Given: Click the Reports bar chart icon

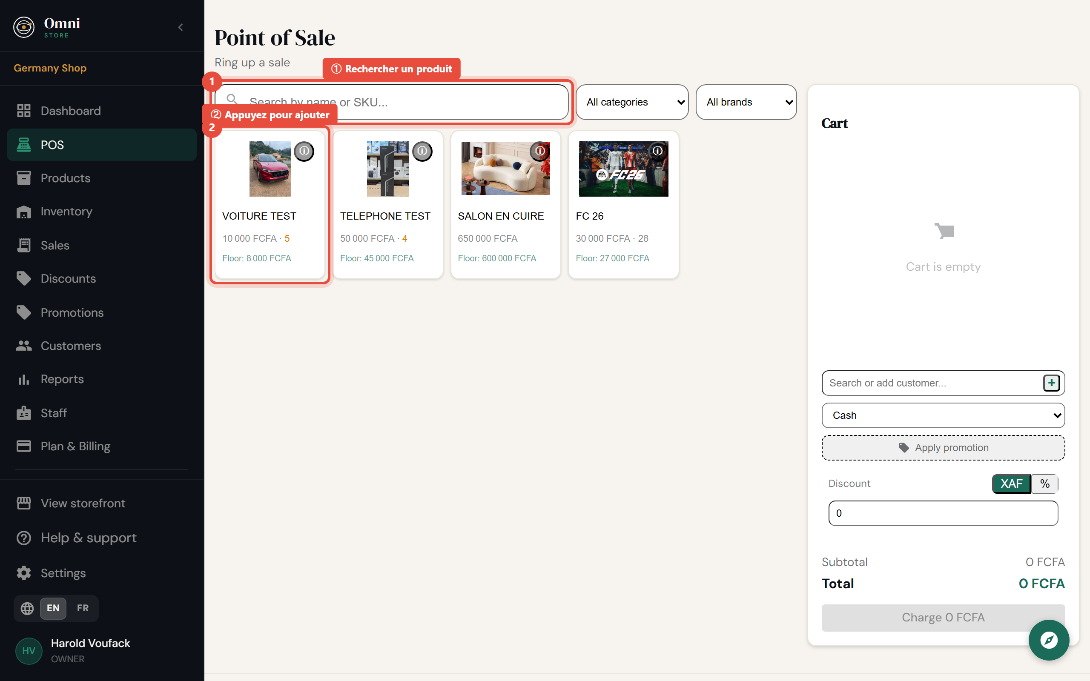Looking at the screenshot, I should point(23,379).
